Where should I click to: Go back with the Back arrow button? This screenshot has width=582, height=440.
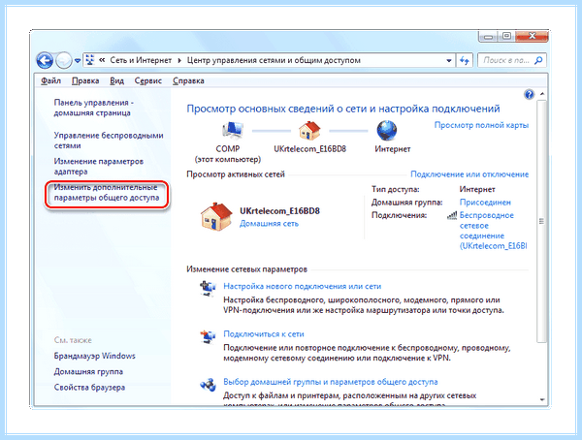tap(45, 60)
